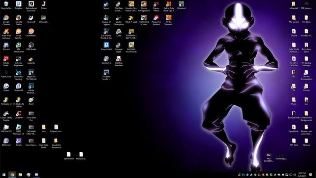Screen dimensions: 316x178
Task: Select the Deez Nuts Prefix file
Action: [43, 143]
